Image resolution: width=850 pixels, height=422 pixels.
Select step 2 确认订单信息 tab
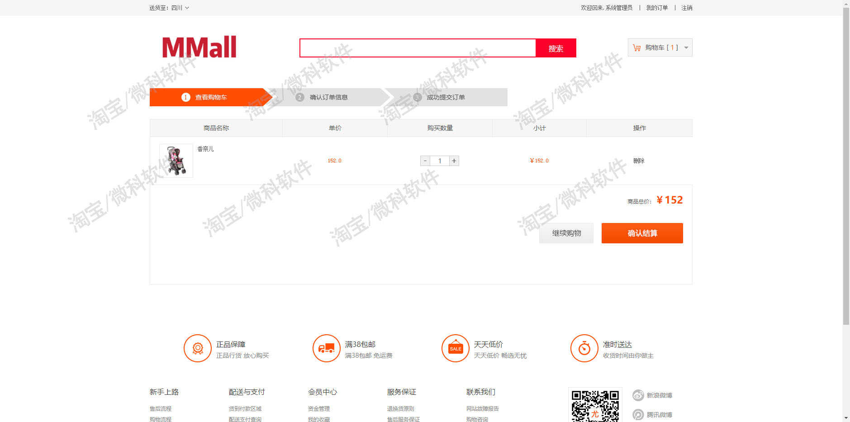coord(328,97)
